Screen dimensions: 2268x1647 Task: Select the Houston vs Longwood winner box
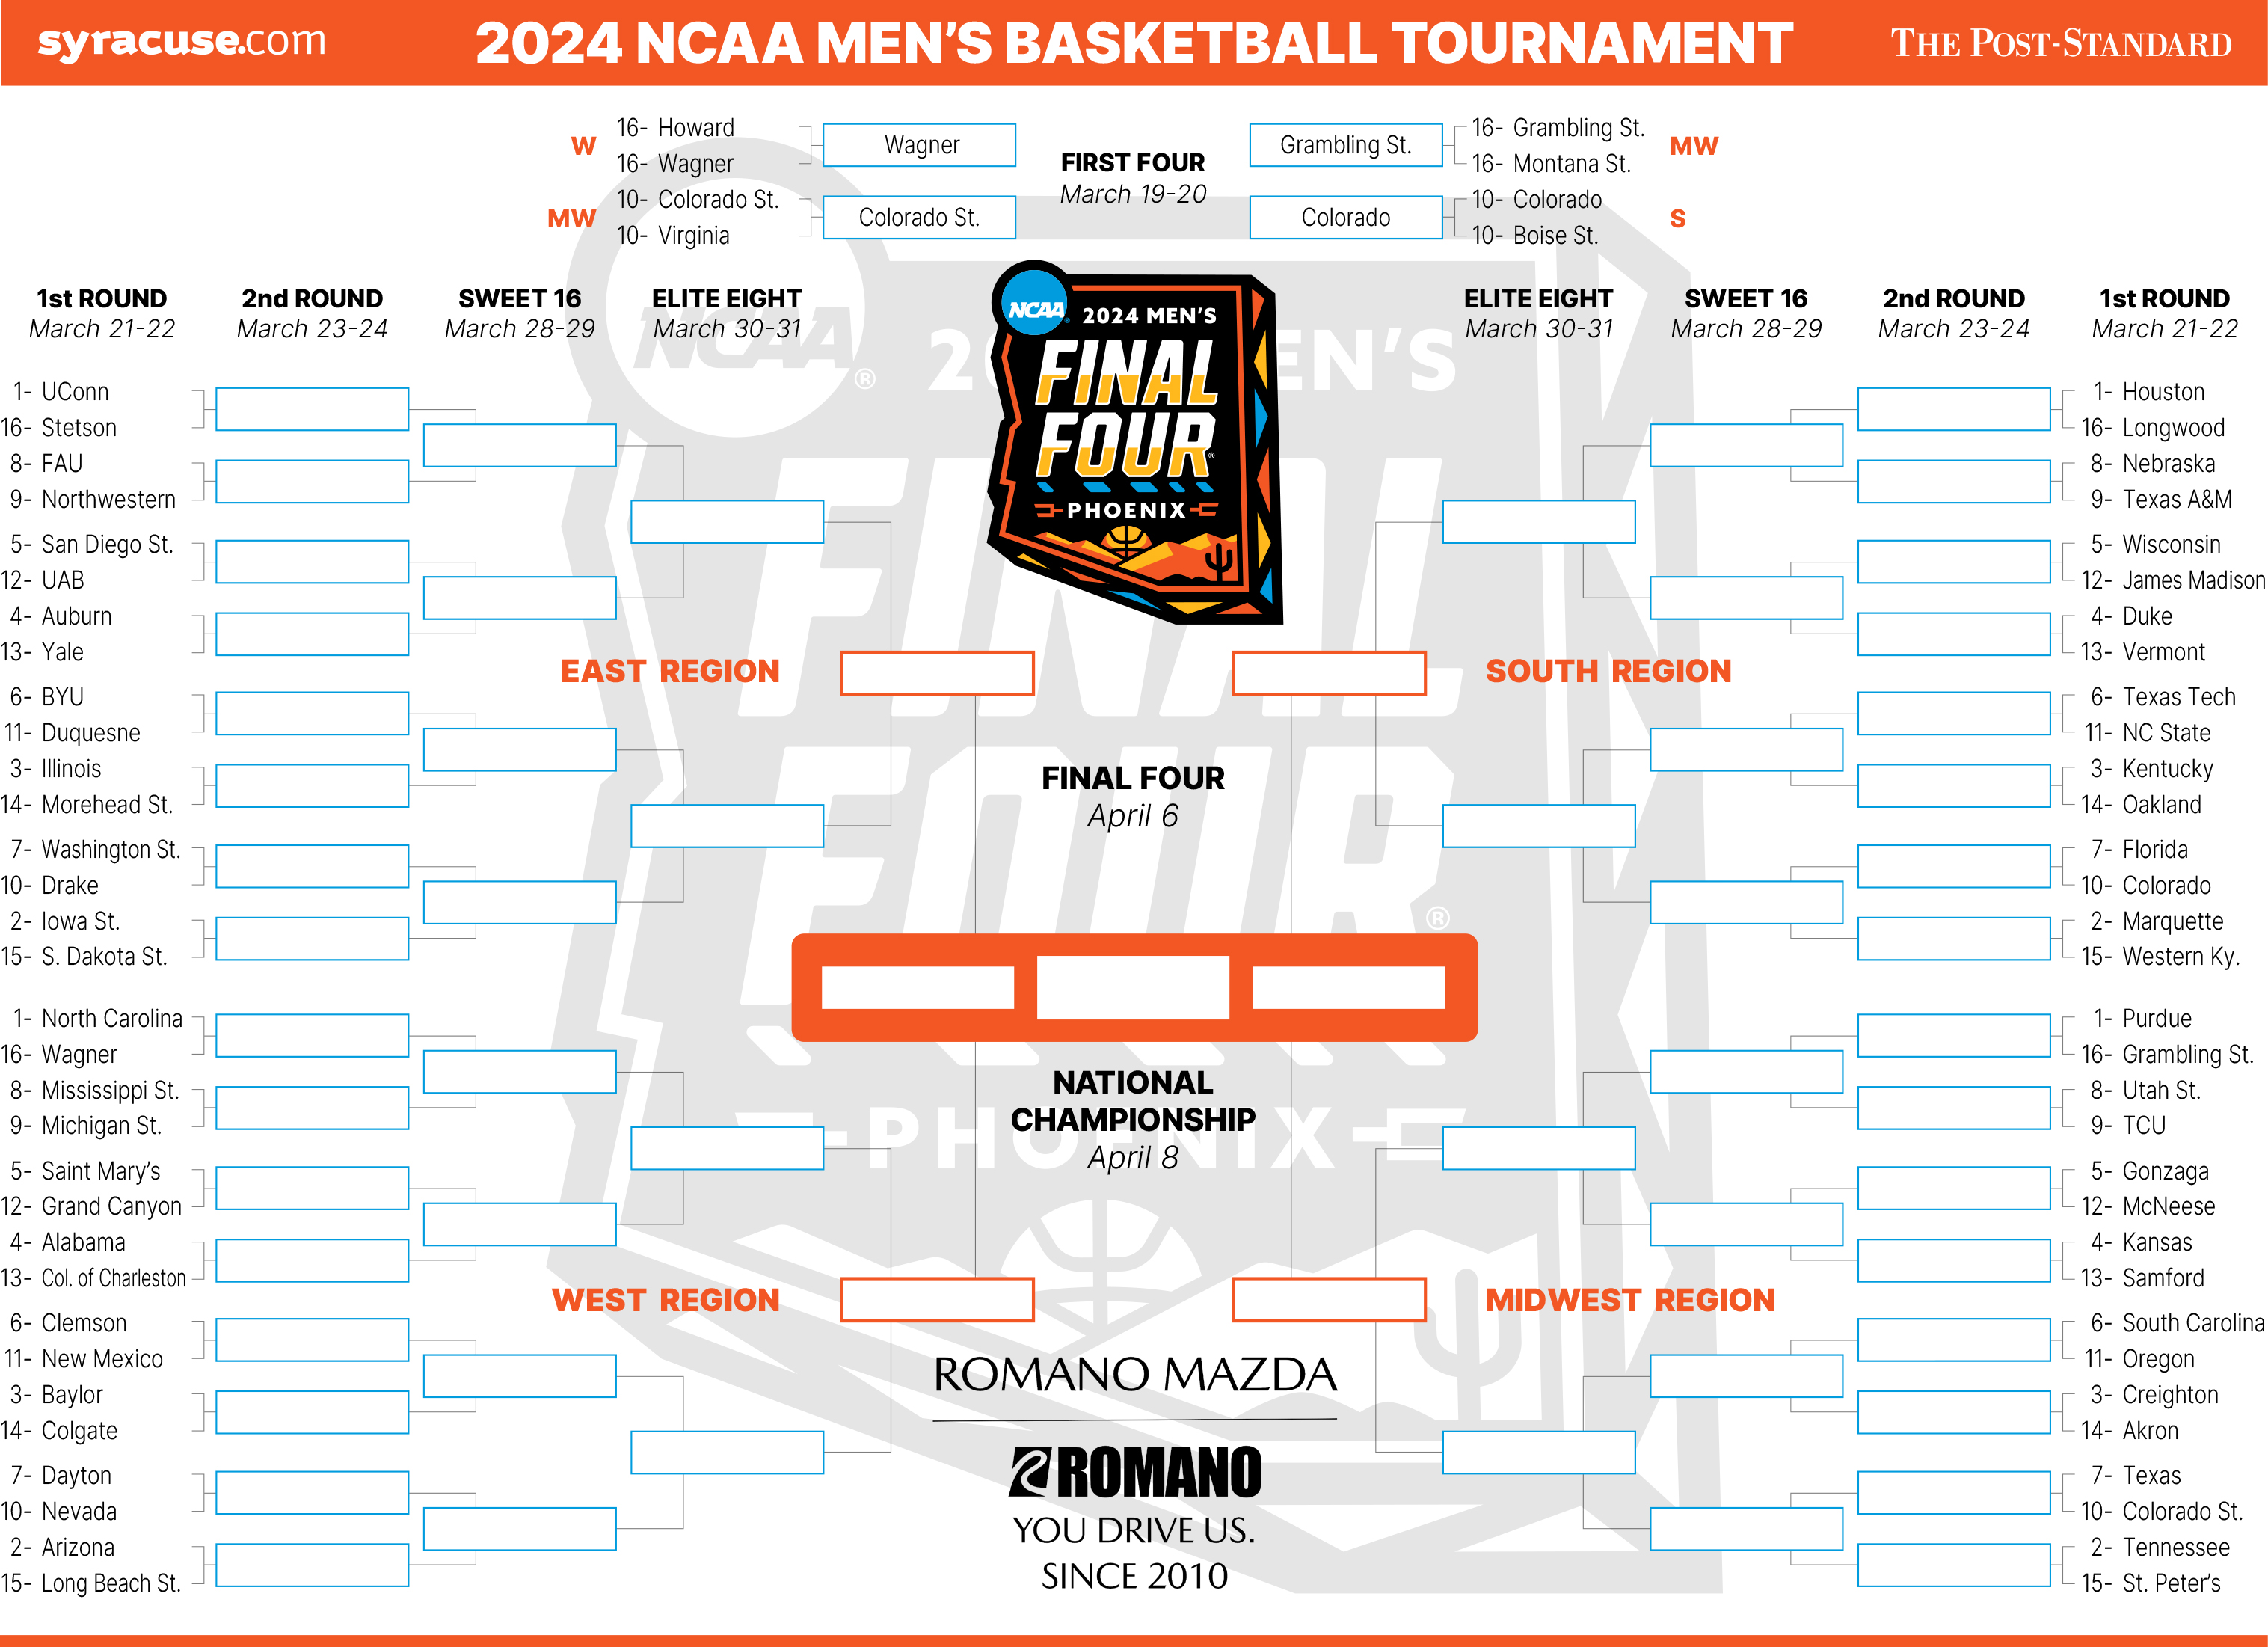[x=1954, y=409]
